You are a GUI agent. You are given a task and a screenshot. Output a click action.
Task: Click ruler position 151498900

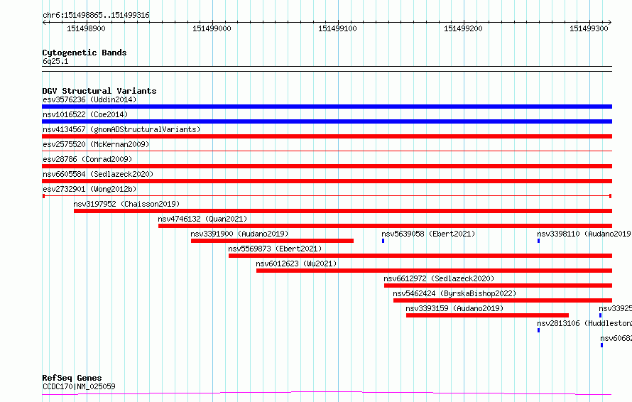click(86, 28)
